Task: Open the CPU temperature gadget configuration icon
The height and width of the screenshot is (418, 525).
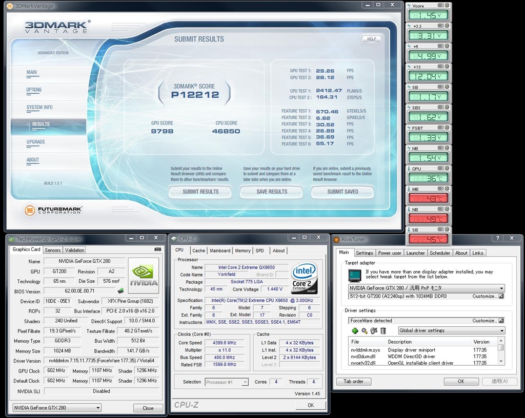Action: tap(441, 169)
